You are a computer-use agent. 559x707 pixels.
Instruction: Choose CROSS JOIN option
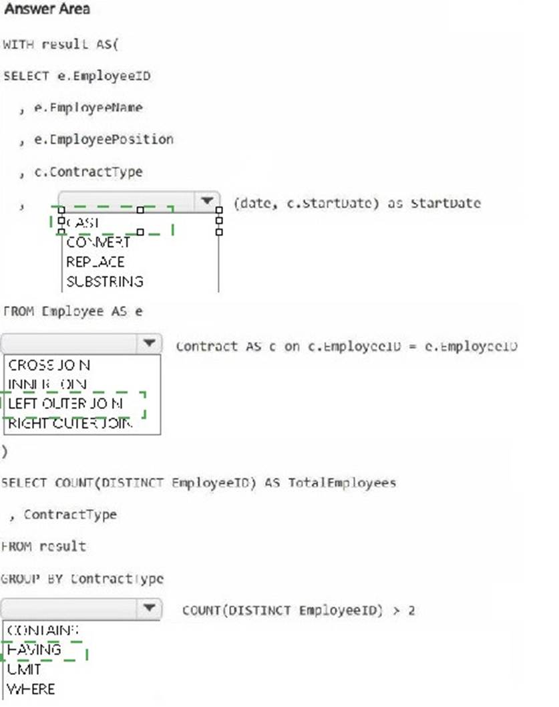(49, 365)
